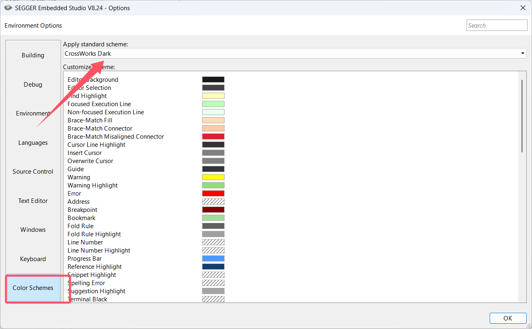Image resolution: width=532 pixels, height=329 pixels.
Task: Change the Insert Cursor color swatch
Action: coord(213,153)
